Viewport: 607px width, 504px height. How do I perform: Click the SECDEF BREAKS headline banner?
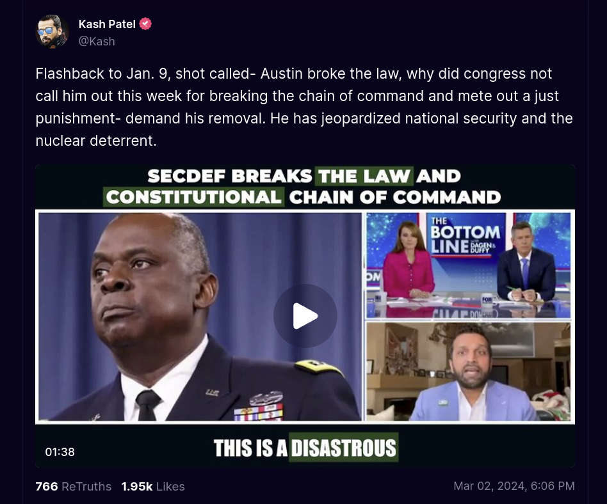304,187
